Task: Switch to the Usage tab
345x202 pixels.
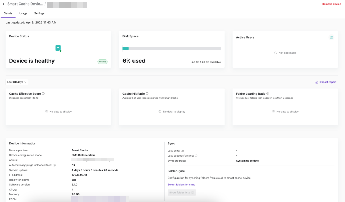Action: 23,13
